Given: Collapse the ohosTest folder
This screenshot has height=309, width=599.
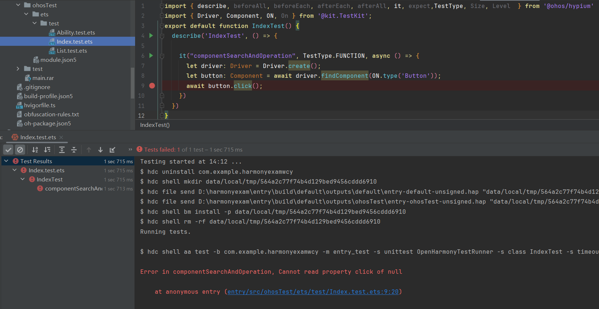Looking at the screenshot, I should coord(18,5).
